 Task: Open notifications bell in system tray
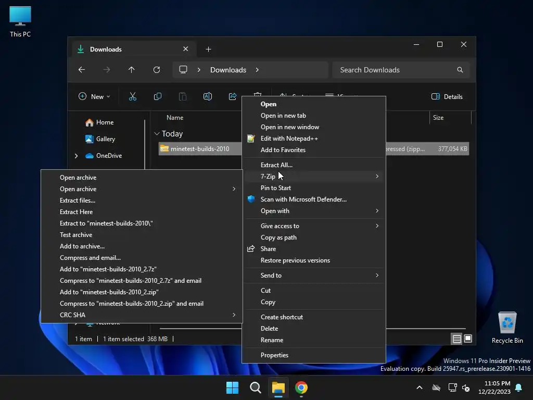[x=519, y=387]
